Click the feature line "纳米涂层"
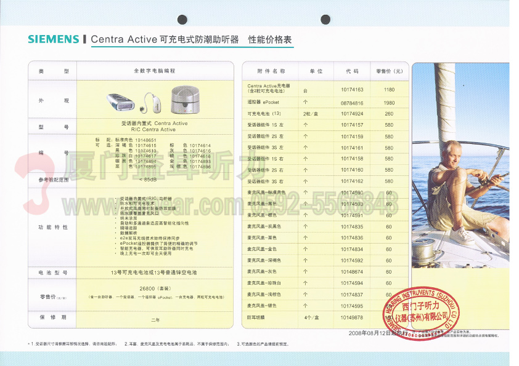This screenshot has width=519, height=366. (x=128, y=218)
